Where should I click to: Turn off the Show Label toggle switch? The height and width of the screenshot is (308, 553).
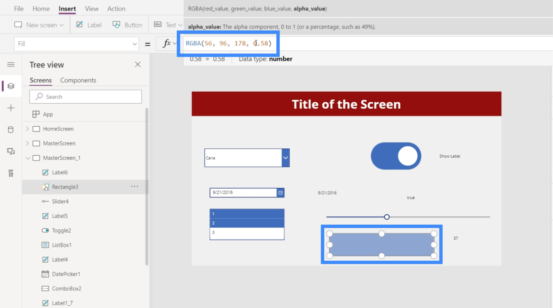click(x=396, y=156)
